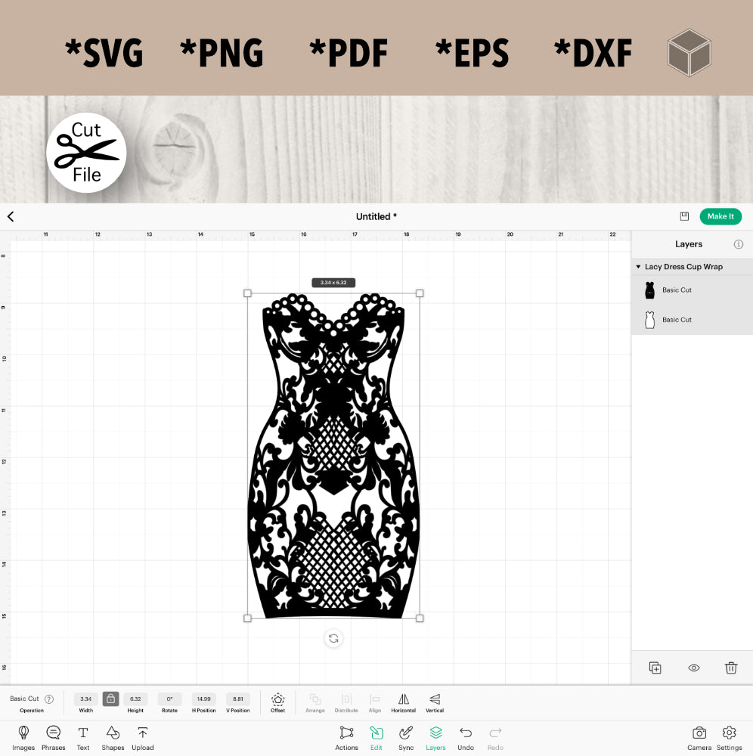Screen dimensions: 753x756
Task: Collapse the Lacy Dress Cup Wrap group
Action: pyautogui.click(x=638, y=267)
